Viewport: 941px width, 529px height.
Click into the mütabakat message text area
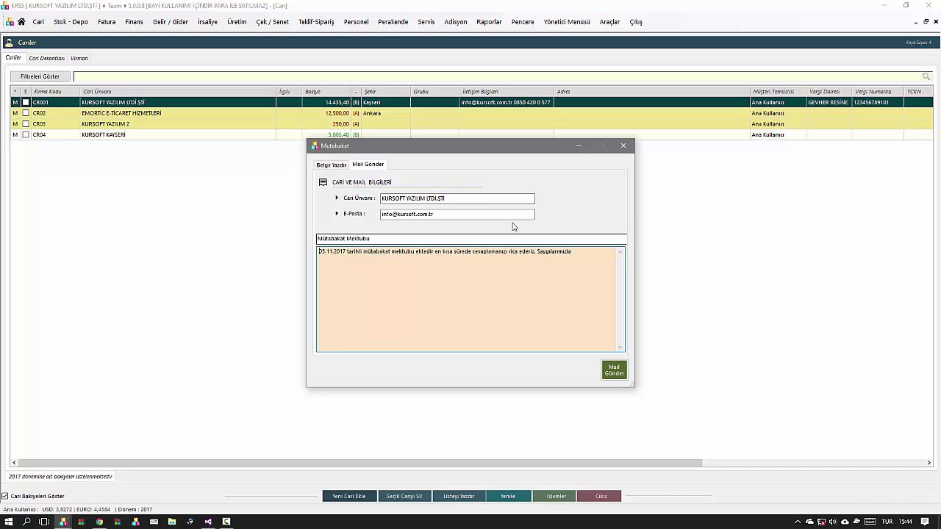[467, 299]
